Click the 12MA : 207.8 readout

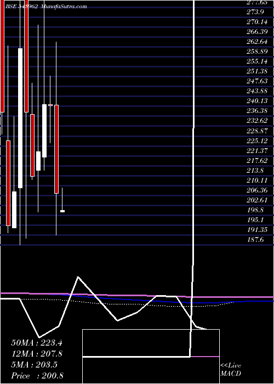37,354
